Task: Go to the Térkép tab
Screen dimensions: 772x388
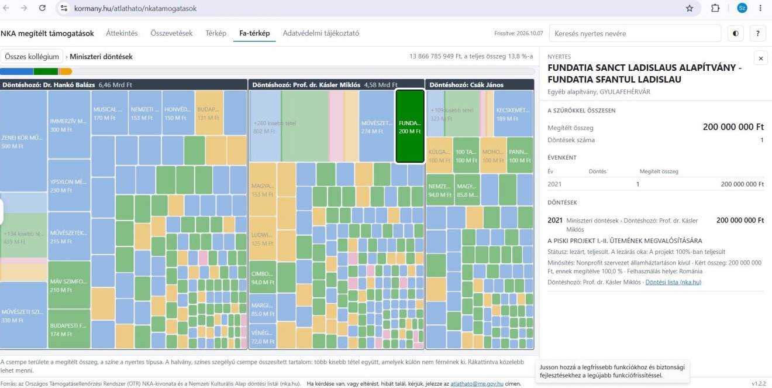Action: tap(216, 33)
